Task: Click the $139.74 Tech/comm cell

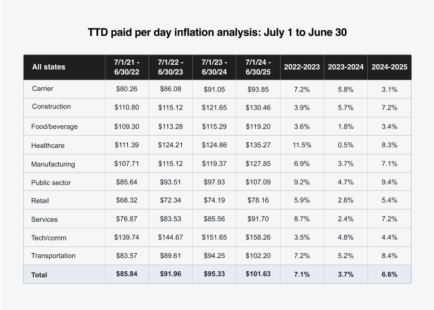Action: (127, 237)
